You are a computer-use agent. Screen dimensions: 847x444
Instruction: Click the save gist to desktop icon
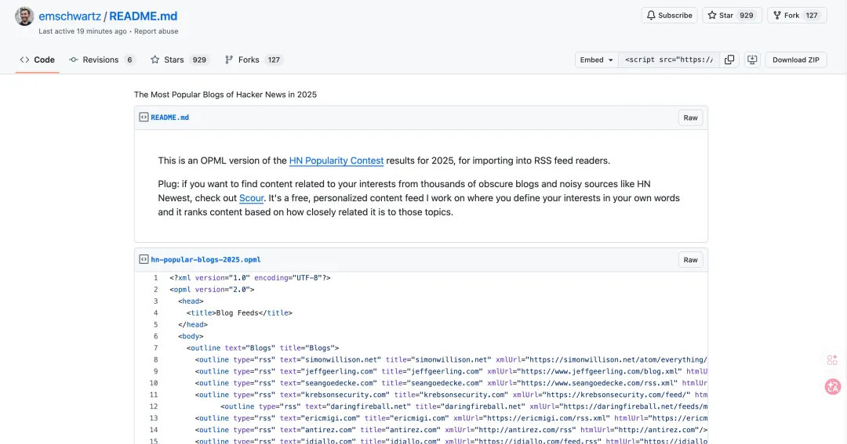point(752,60)
